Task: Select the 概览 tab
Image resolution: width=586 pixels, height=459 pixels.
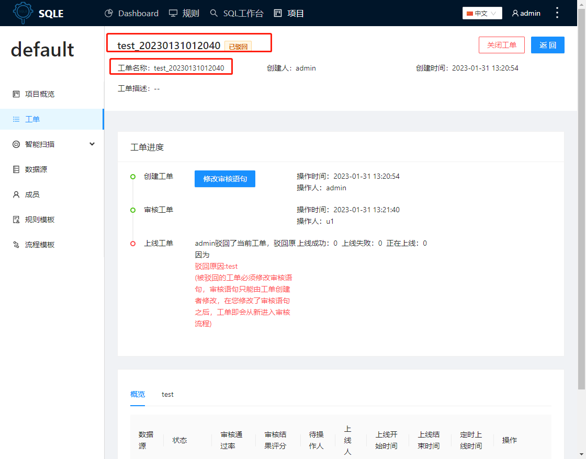Action: (137, 394)
